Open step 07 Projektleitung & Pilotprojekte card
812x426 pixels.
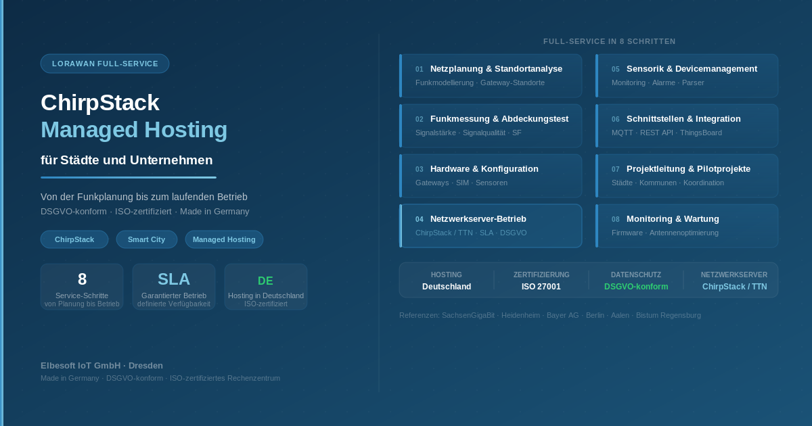point(687,176)
